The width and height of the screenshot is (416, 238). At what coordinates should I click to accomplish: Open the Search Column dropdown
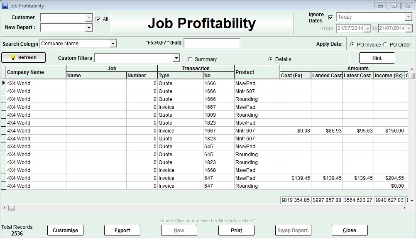pos(113,44)
